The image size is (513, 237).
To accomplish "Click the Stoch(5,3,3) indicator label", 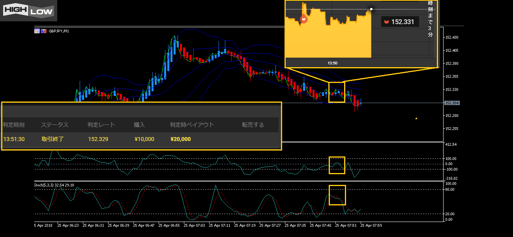I will [x=54, y=185].
